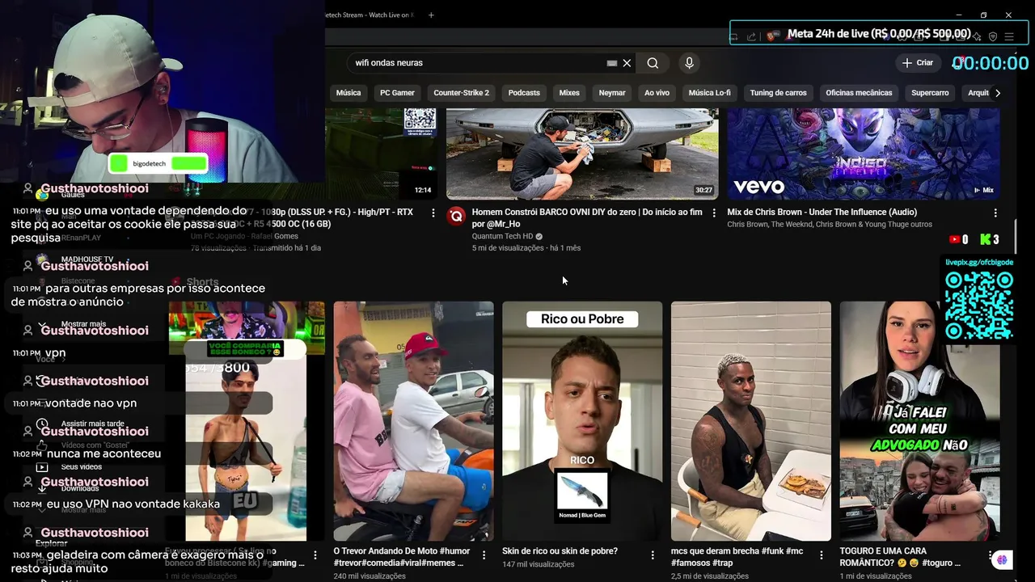This screenshot has height=582, width=1035.
Task: Open the virtual keyboard icon in search box
Action: [612, 63]
